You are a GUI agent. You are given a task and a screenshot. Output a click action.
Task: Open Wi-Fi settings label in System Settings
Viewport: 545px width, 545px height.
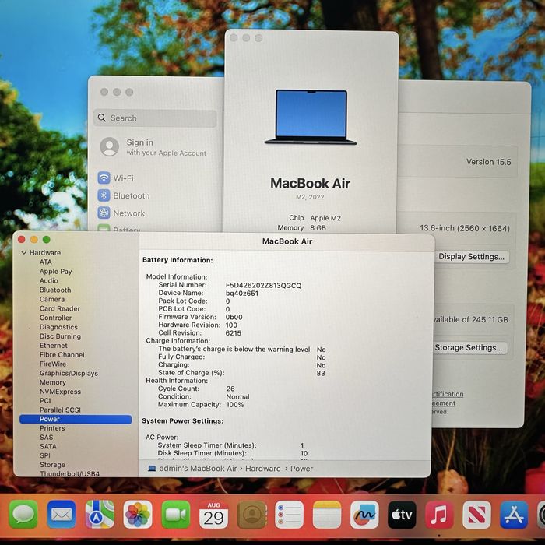click(x=123, y=178)
